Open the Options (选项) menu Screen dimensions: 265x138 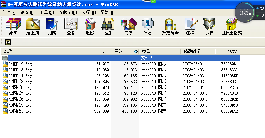point(88,13)
